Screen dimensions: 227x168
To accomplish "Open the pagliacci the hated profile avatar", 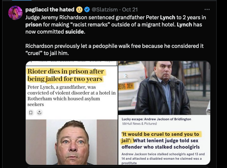I will [15, 13].
